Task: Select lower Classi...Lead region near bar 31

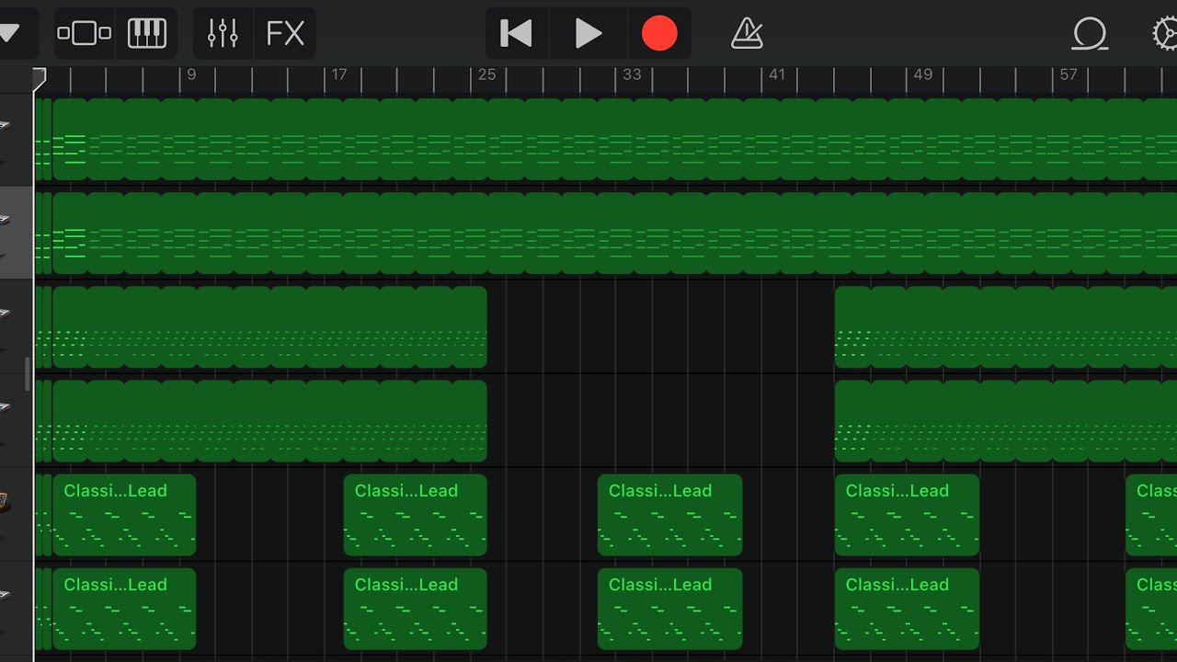Action: pyautogui.click(x=669, y=609)
